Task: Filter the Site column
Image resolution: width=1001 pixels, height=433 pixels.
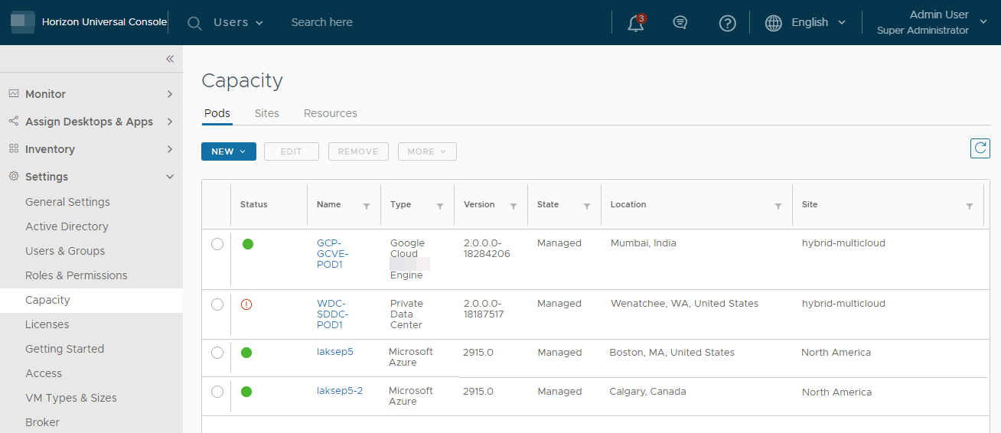Action: pyautogui.click(x=970, y=206)
